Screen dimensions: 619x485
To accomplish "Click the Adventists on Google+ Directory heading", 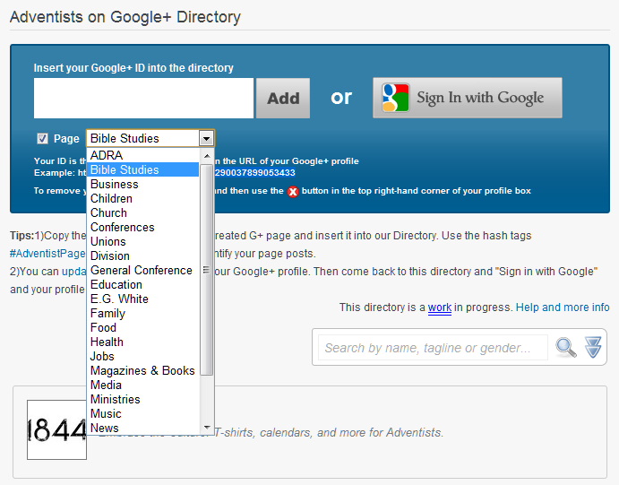I will click(x=125, y=17).
